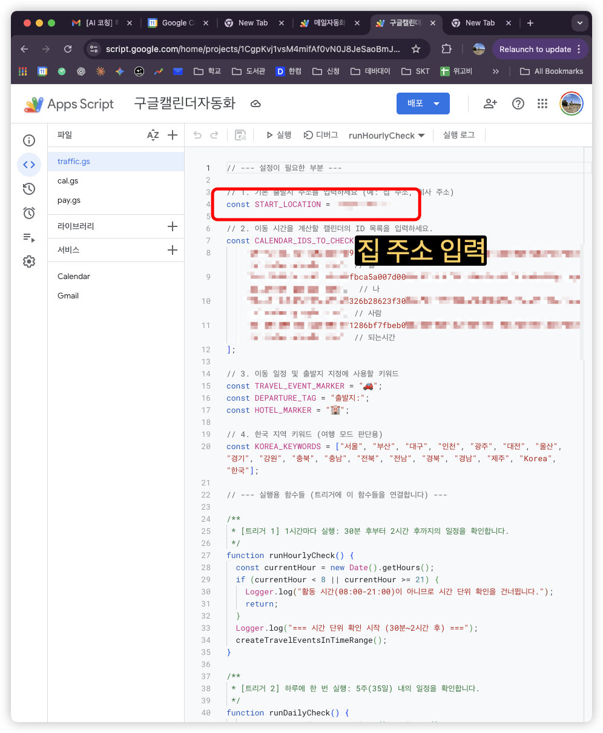
Task: Reload the page
Action: (68, 50)
